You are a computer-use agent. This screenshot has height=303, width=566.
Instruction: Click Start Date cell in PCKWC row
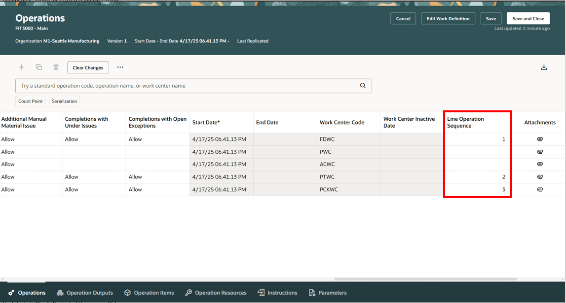221,190
